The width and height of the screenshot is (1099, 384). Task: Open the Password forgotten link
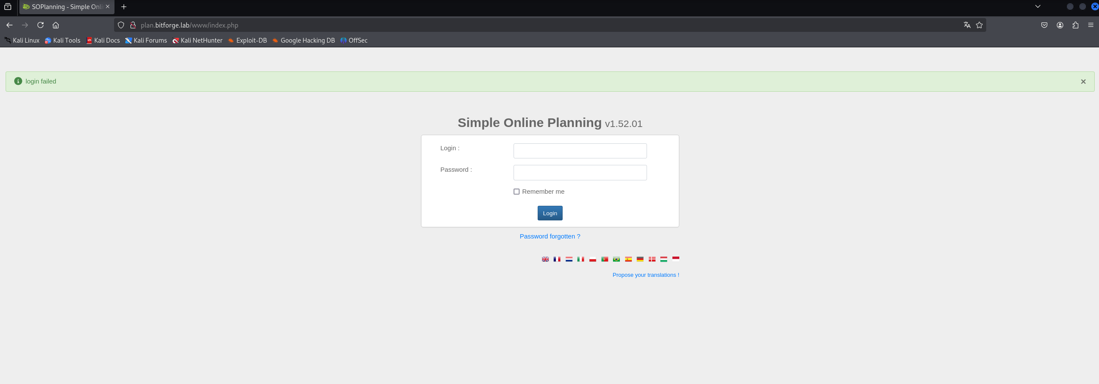click(550, 236)
